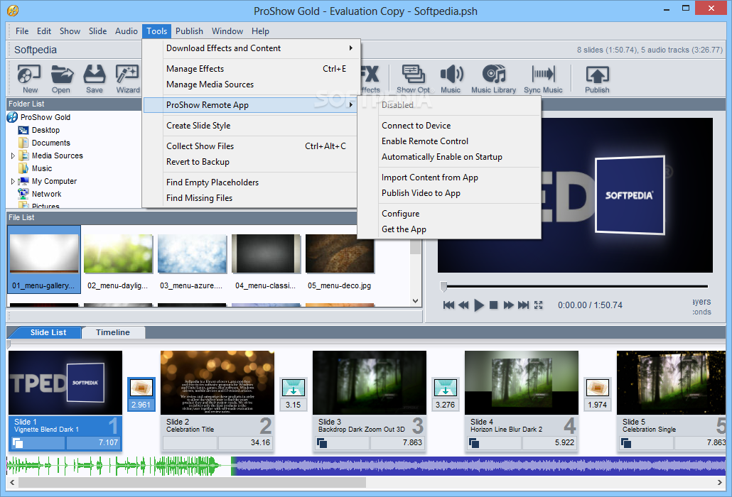732x497 pixels.
Task: Open Configure in Remote App submenu
Action: click(449, 214)
